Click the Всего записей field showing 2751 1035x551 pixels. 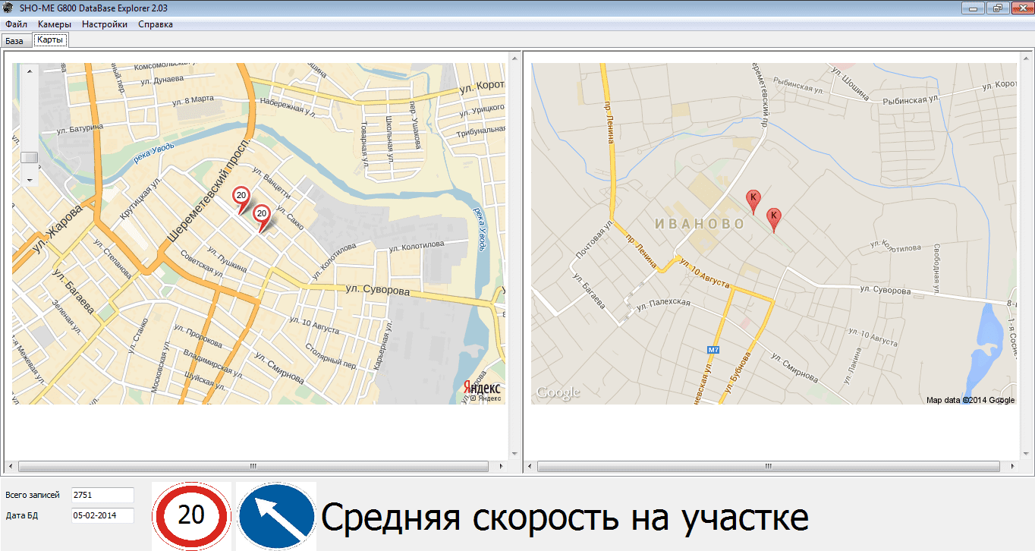[x=102, y=495]
